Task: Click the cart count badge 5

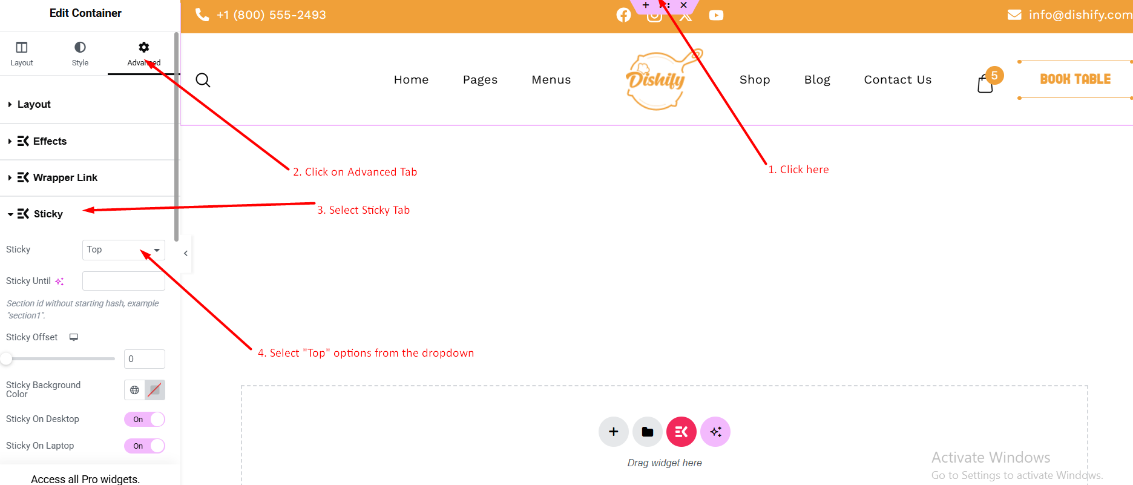Action: [x=994, y=76]
